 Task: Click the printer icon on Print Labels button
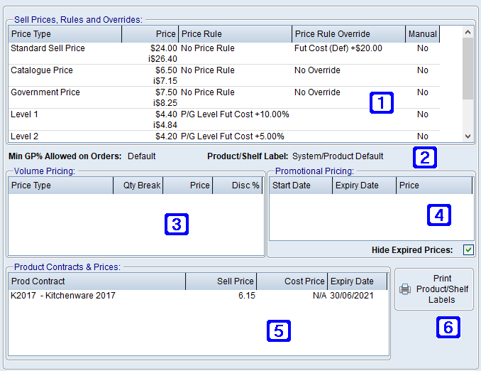click(x=405, y=289)
